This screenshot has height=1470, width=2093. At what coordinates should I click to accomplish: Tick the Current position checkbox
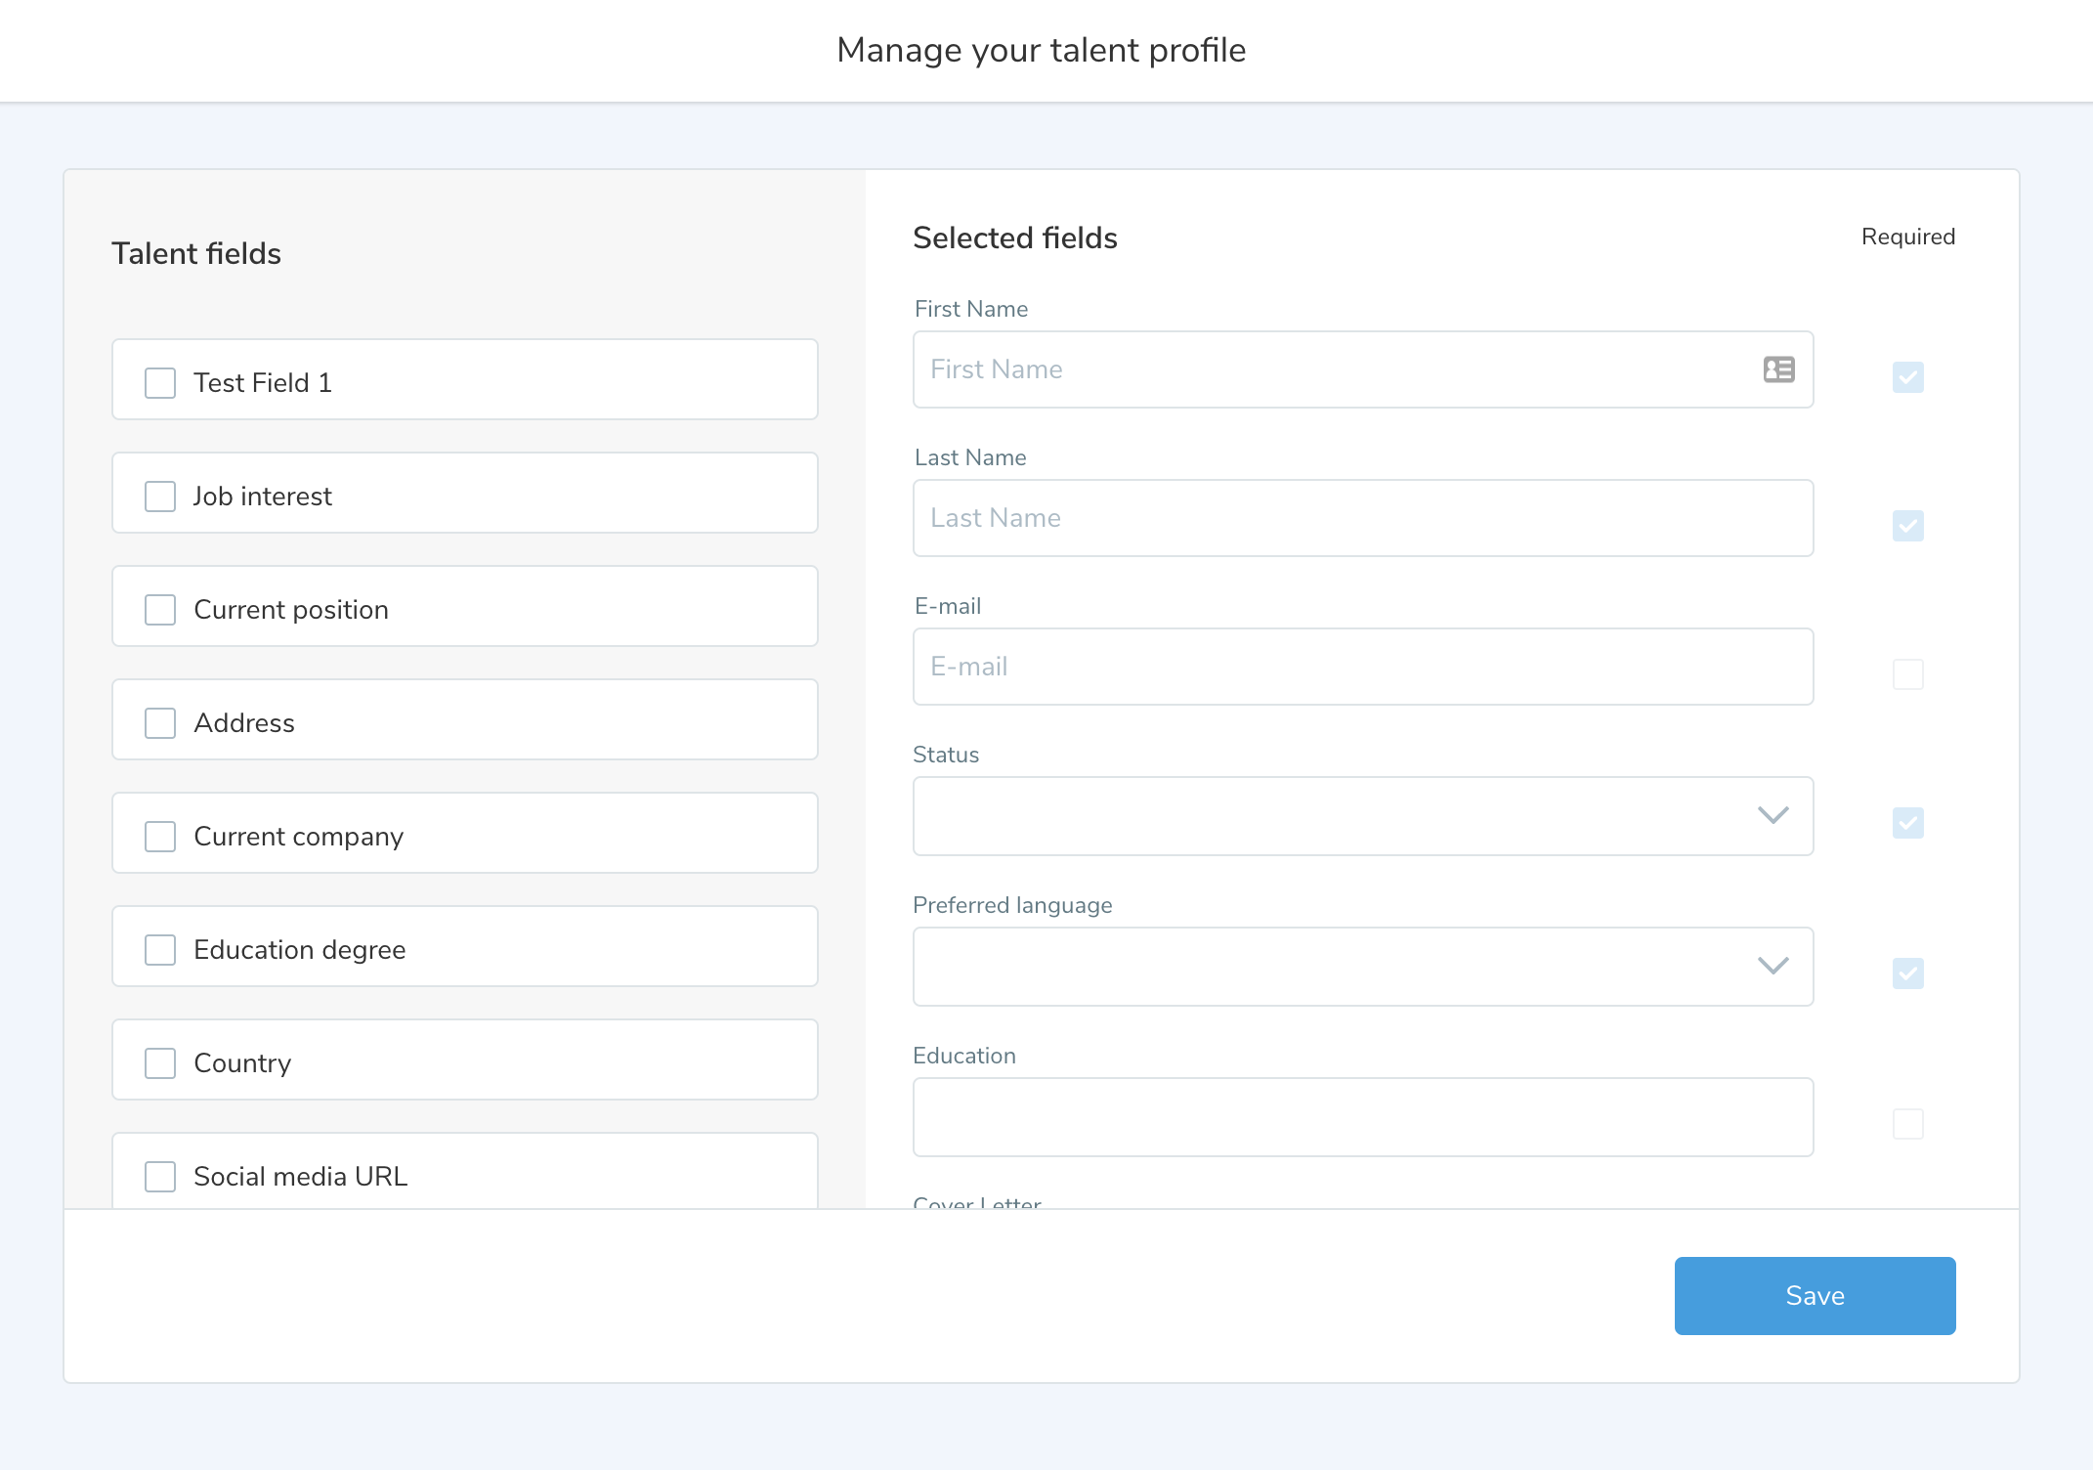click(x=160, y=610)
